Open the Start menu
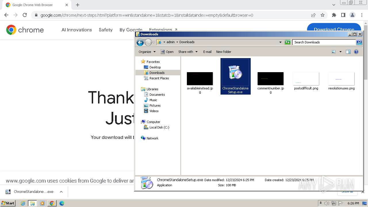This screenshot has width=368, height=207. pos(8,203)
